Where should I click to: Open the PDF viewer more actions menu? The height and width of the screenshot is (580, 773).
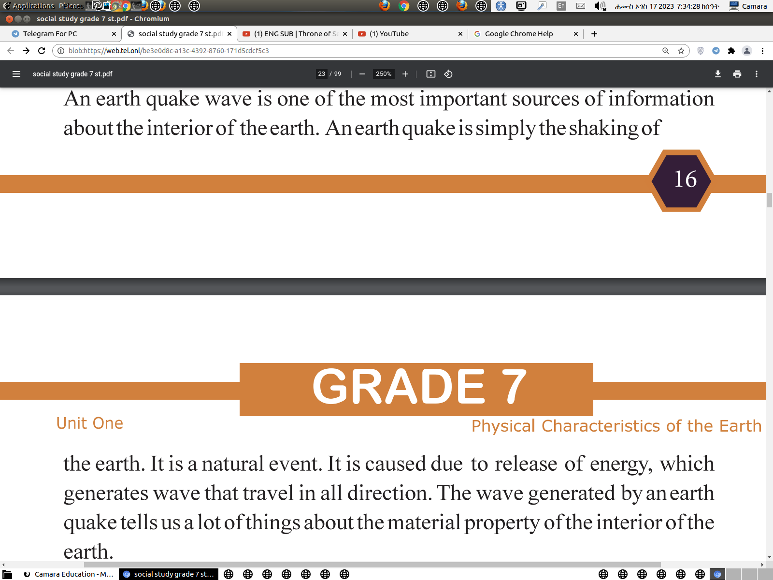pyautogui.click(x=757, y=74)
